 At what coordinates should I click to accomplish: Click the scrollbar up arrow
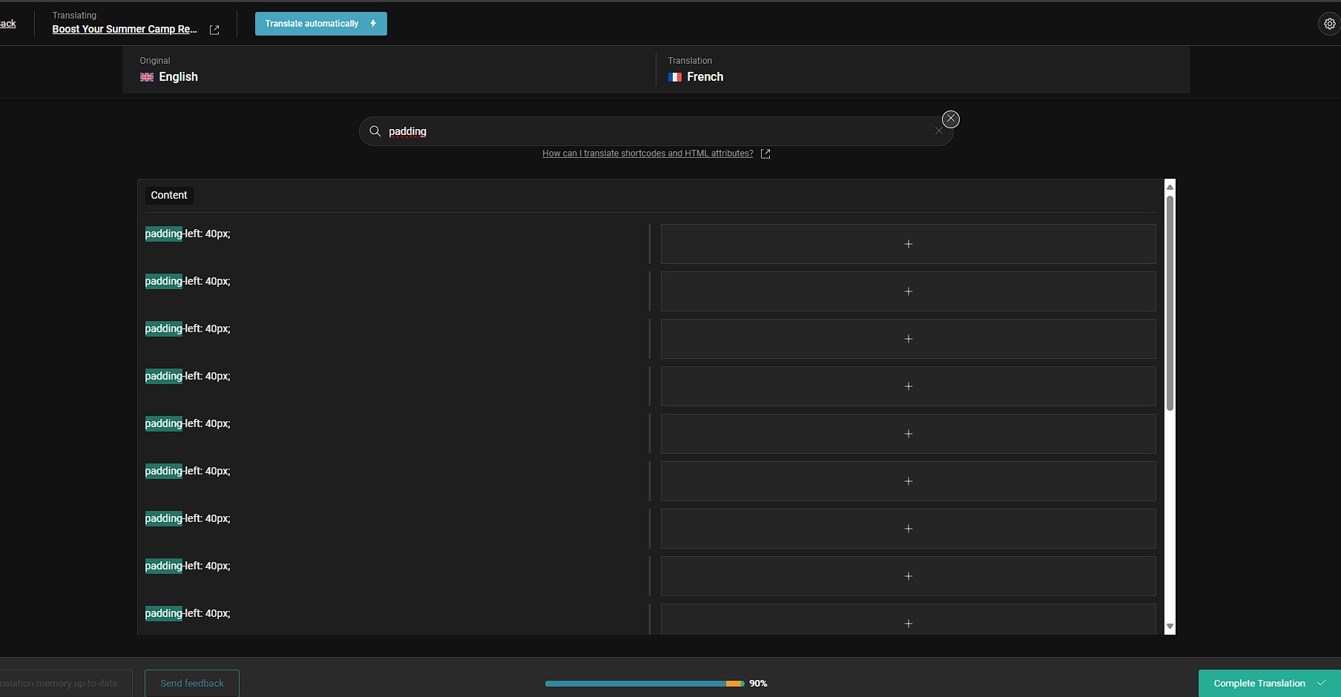tap(1170, 187)
